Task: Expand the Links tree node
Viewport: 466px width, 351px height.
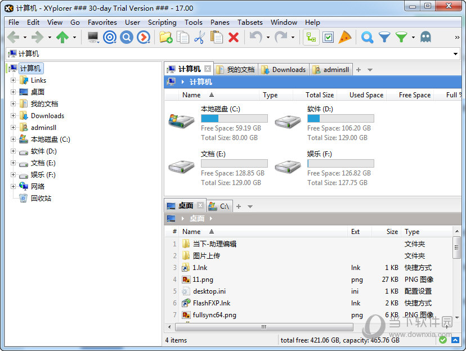Action: click(13, 80)
